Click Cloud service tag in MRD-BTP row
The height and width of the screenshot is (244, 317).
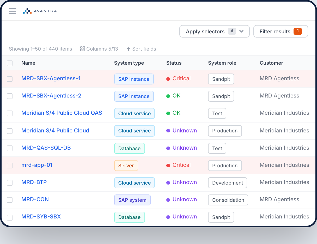click(135, 183)
